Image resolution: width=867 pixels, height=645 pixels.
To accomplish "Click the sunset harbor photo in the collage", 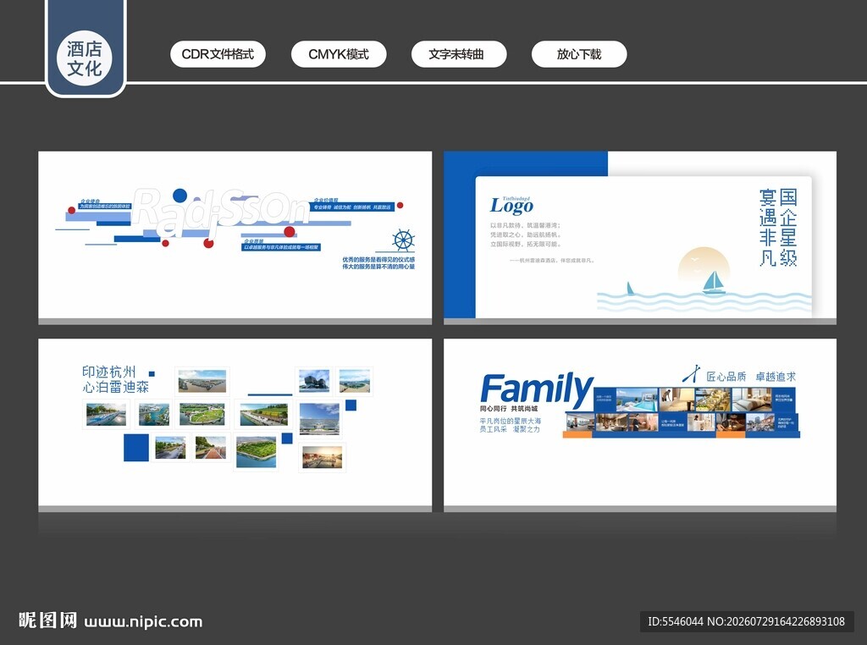I will coord(323,457).
